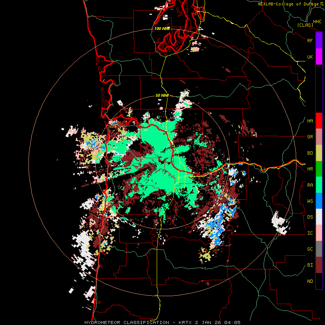Click the [CLAS] units label
325x325 pixels.
(305, 25)
